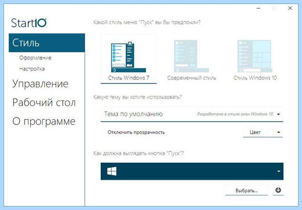Open the Настройка subsection
Viewport: 302px width, 210px height.
(32, 69)
